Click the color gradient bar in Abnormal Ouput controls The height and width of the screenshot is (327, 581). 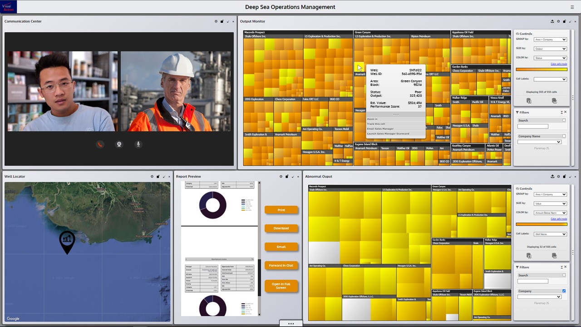coord(542,224)
